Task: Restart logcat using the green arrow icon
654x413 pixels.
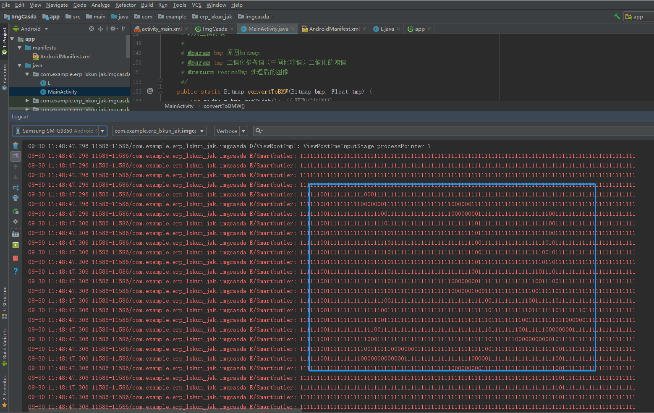Action: 16,212
